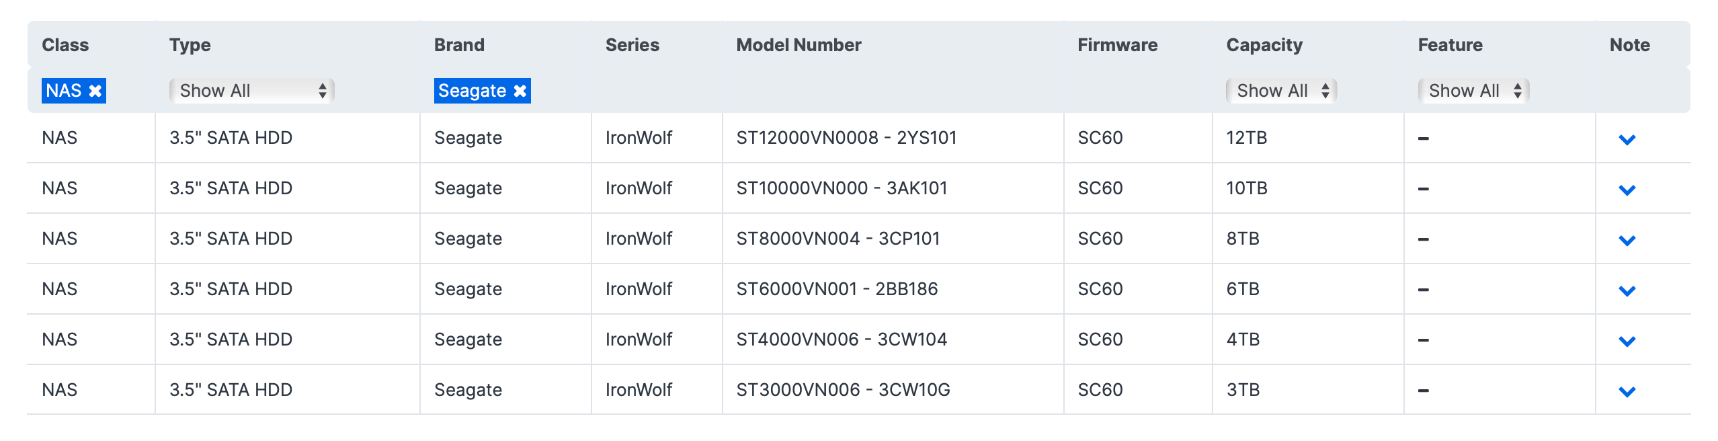
Task: Expand note for the 10TB IronWolf drive
Action: click(1627, 190)
